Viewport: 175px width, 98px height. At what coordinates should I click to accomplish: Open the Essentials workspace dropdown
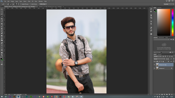169,4
